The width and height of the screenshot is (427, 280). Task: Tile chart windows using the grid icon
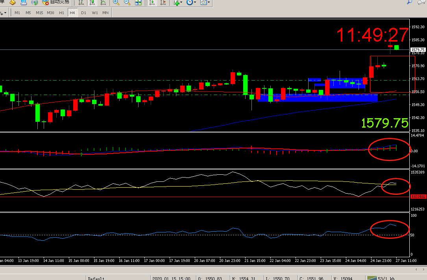click(138, 2)
